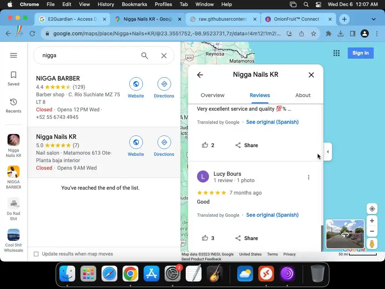
Task: Open Saved places in sidebar
Action: click(x=14, y=79)
